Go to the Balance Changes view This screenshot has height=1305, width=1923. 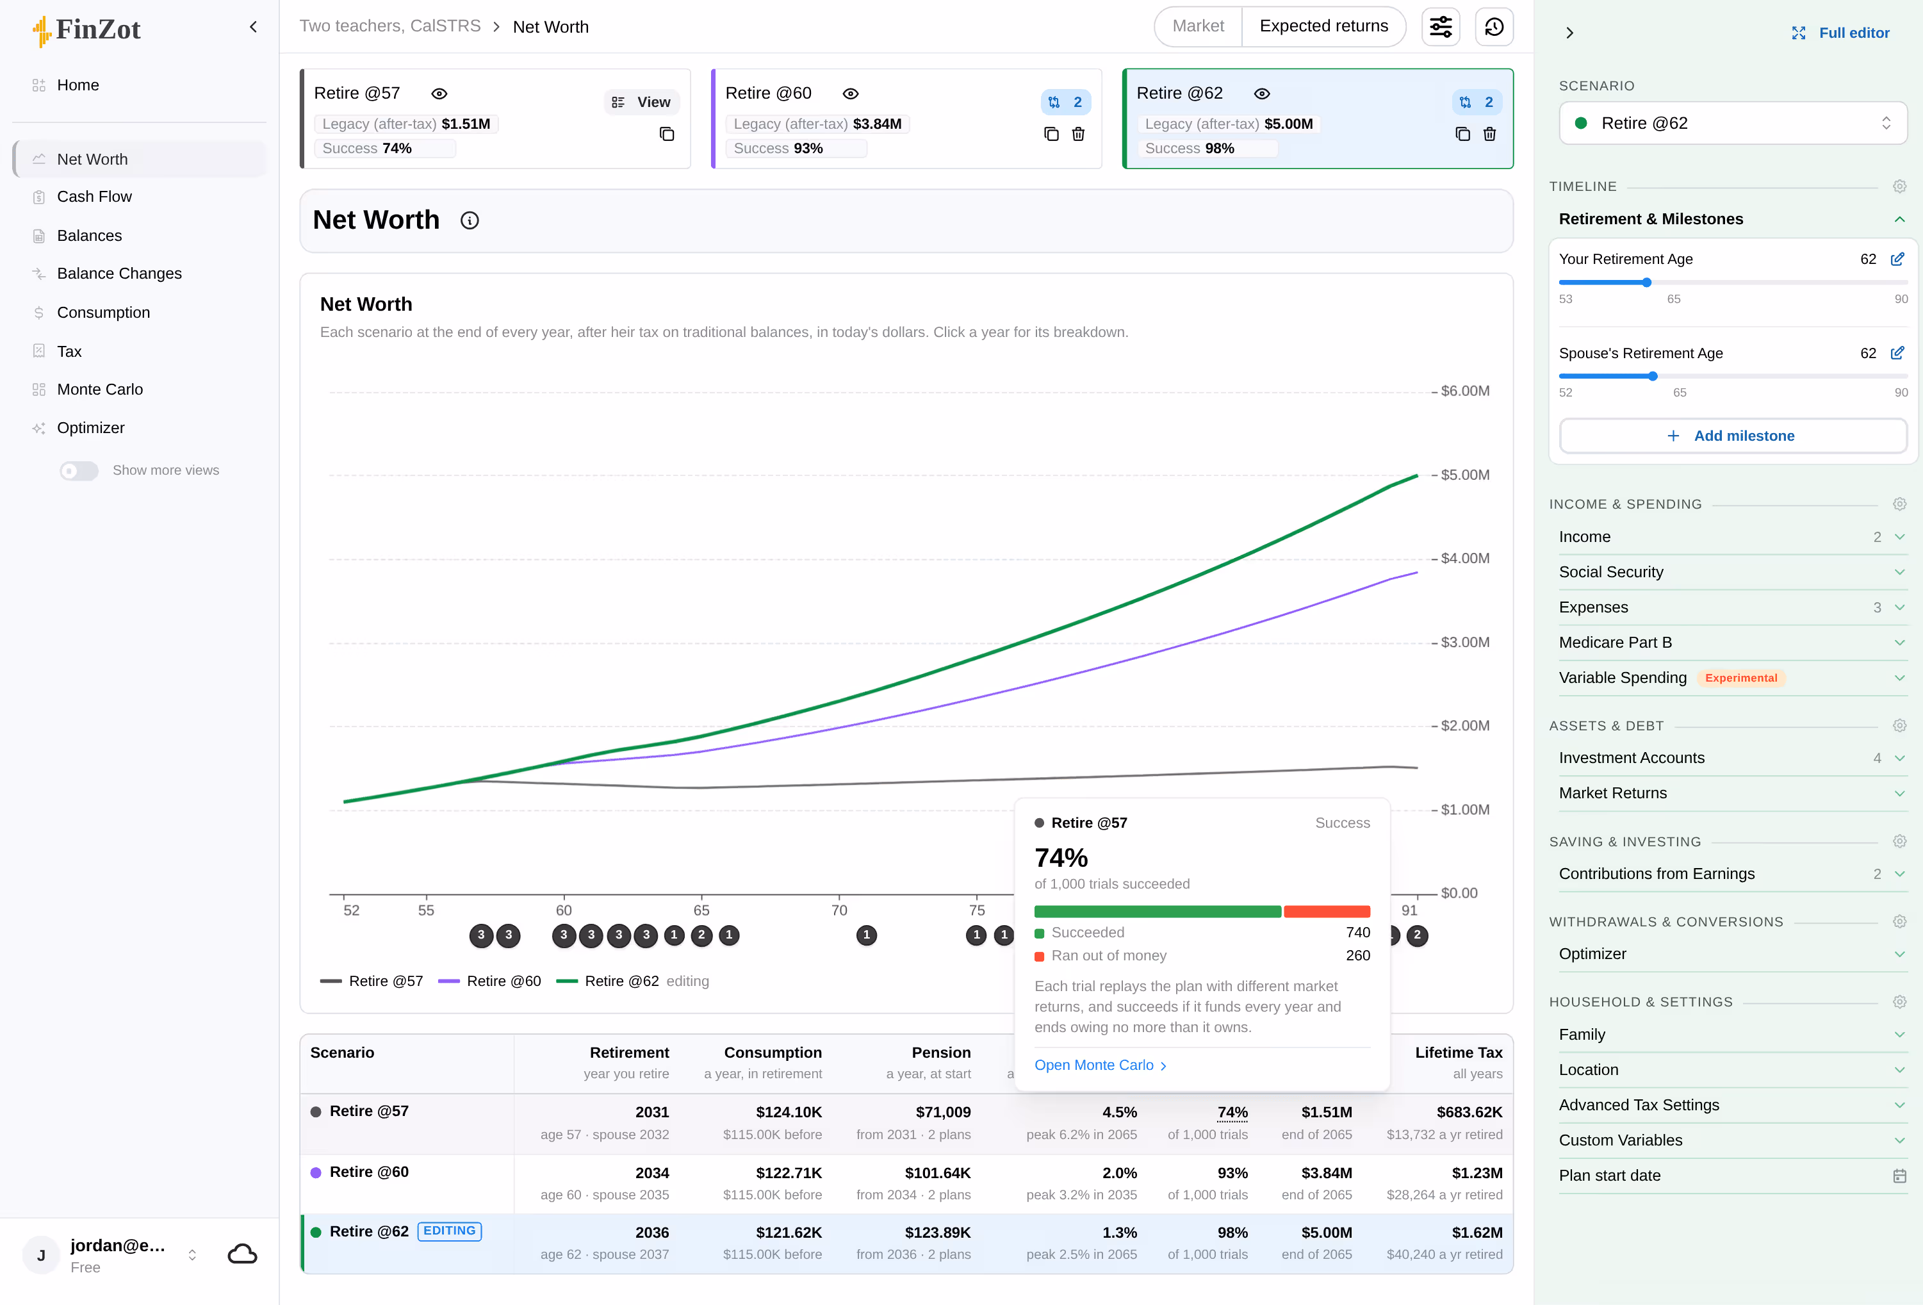(x=139, y=274)
